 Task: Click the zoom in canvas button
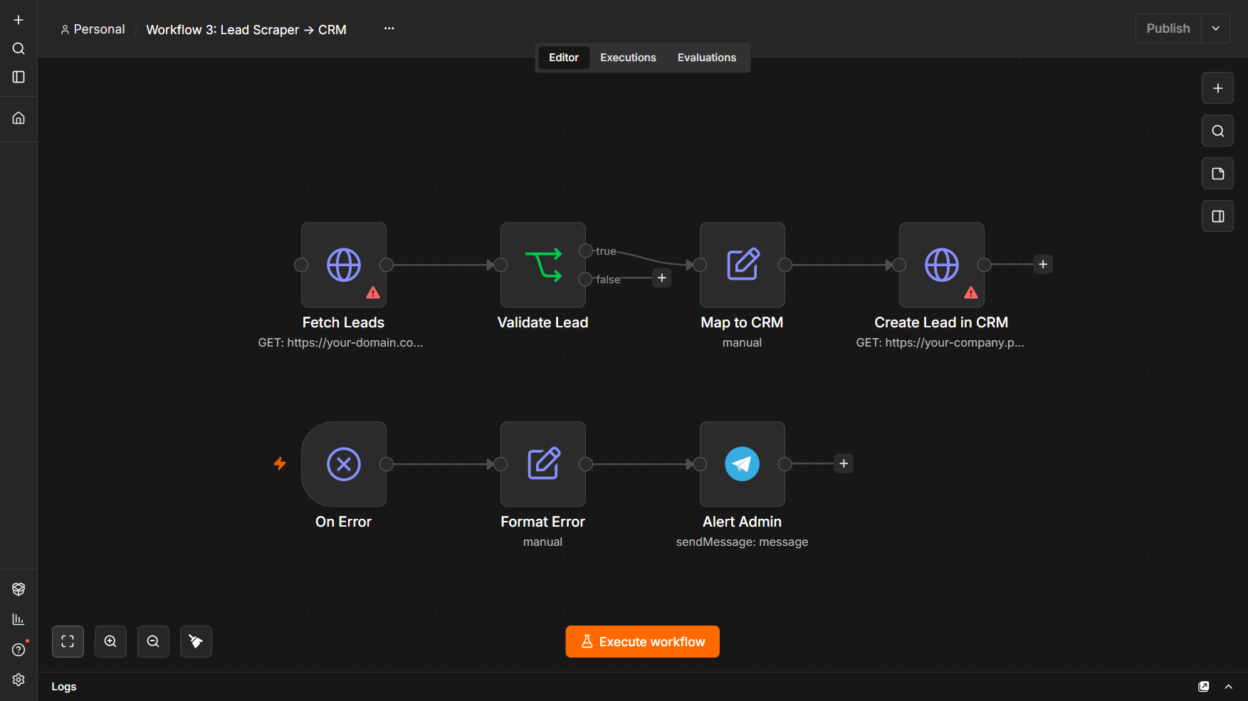coord(110,641)
